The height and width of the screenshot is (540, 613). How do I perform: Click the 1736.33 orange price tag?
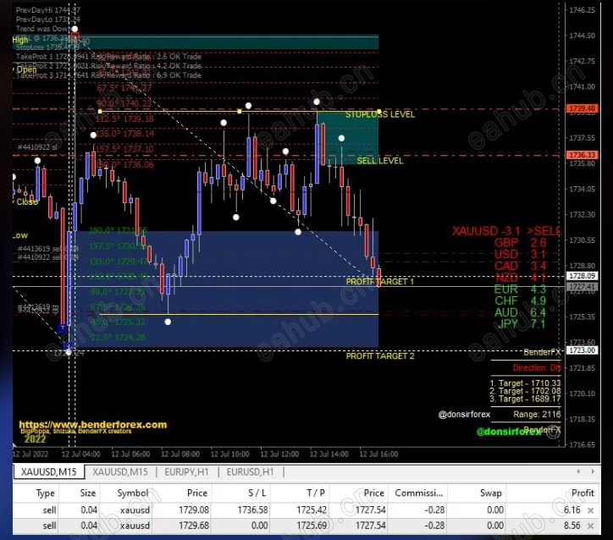click(x=583, y=155)
